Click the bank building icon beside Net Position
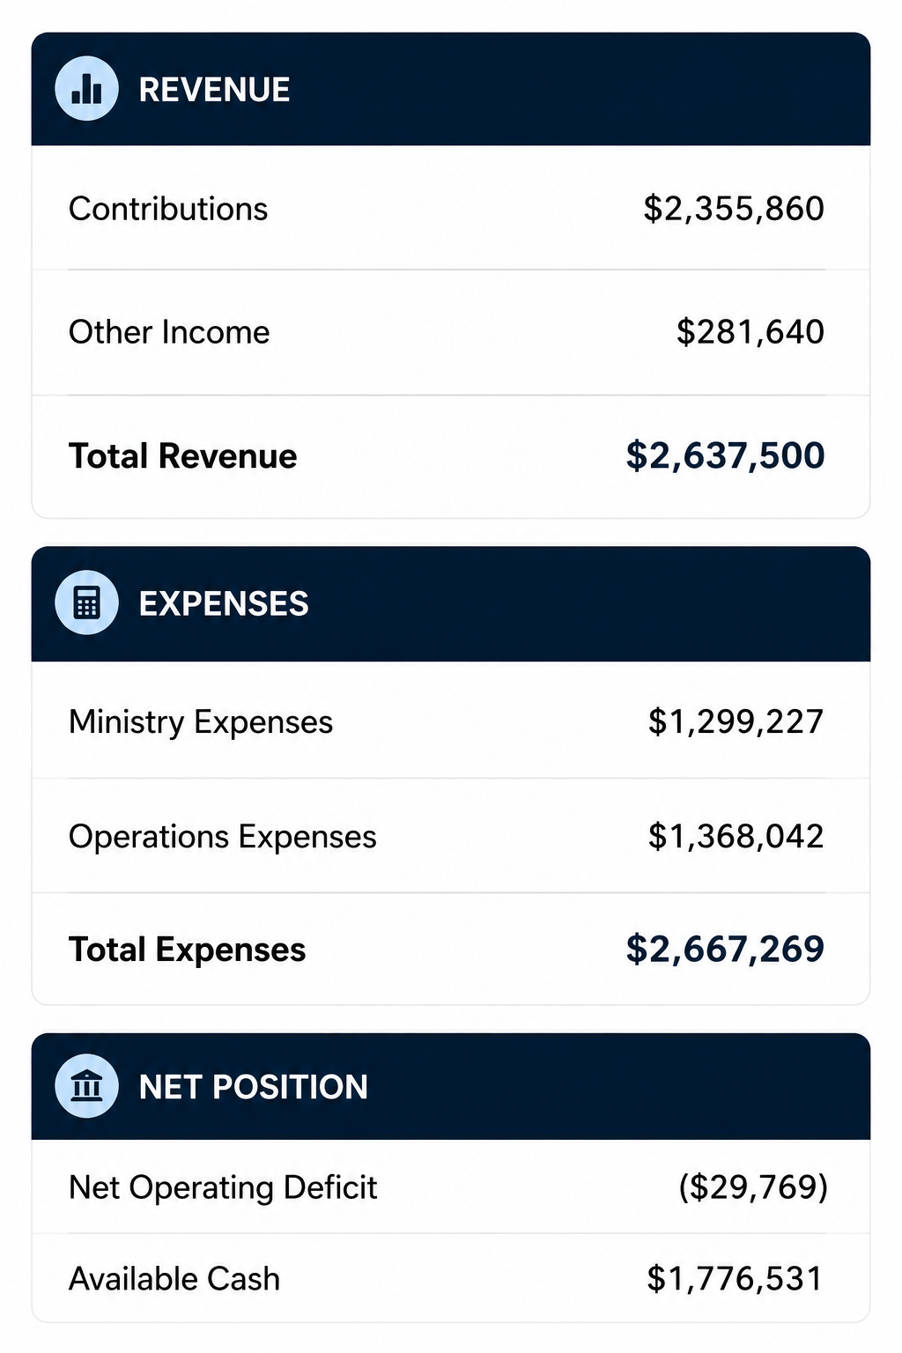 click(86, 1086)
